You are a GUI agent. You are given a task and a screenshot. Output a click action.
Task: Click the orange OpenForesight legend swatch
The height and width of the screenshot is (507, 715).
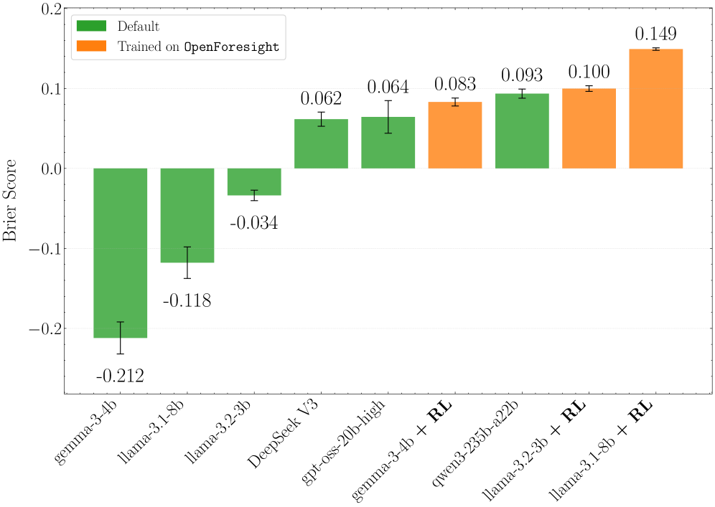[x=91, y=47]
